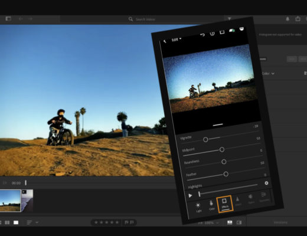This screenshot has width=307, height=236.
Task: Select the Effects tab in mobile editor
Action: pos(225,204)
